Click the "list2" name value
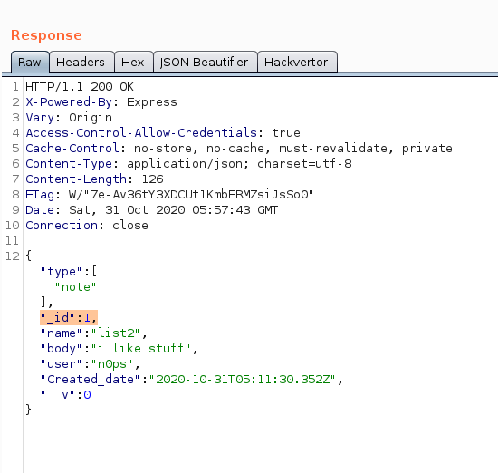This screenshot has height=473, width=498. tap(116, 333)
